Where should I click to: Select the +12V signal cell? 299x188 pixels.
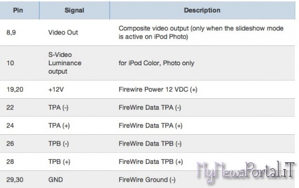tap(56, 89)
